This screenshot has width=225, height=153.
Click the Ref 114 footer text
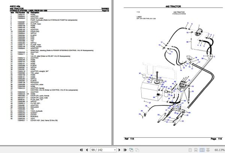129,139
